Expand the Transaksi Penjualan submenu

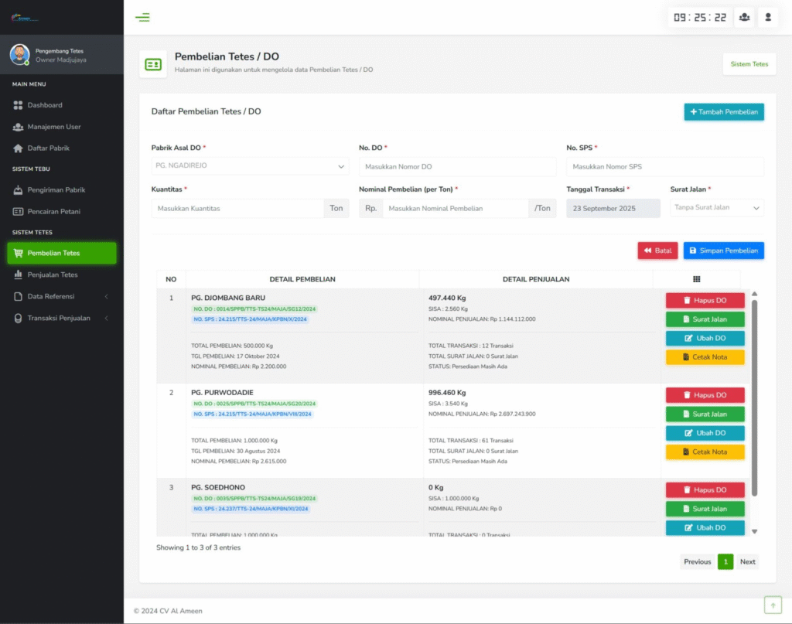coord(62,318)
